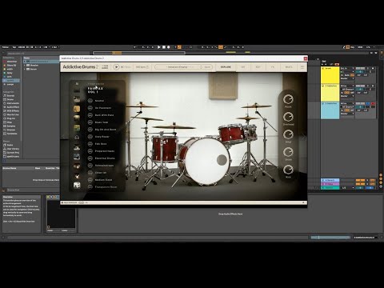The height and width of the screenshot is (288, 384).
Task: Select the first kit thumbnail in the Explore sidebar
Action: coord(77,90)
